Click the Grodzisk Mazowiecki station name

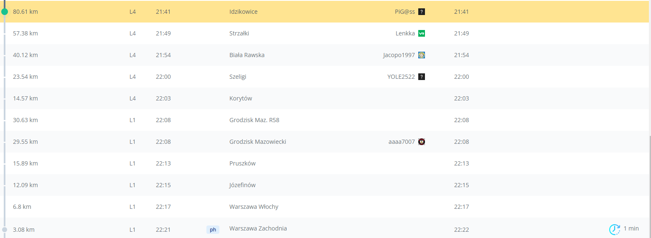257,142
